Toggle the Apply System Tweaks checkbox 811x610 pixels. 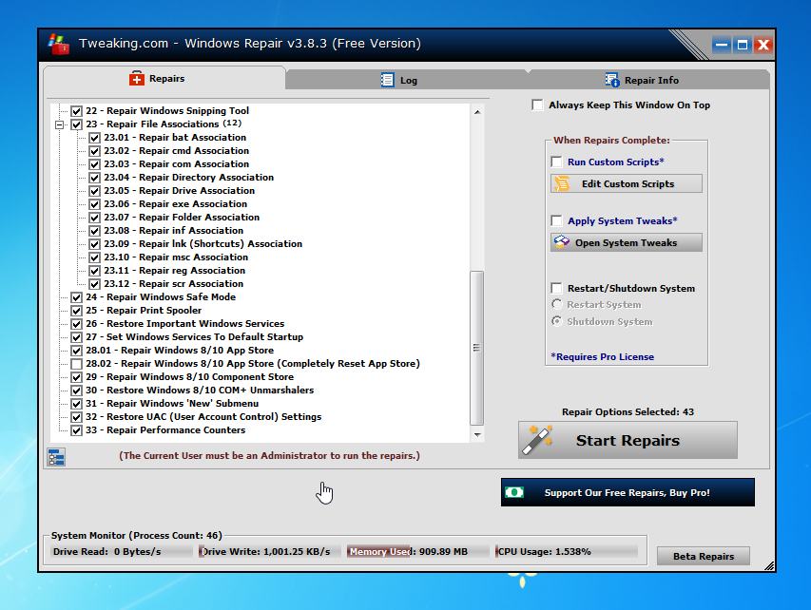point(556,220)
